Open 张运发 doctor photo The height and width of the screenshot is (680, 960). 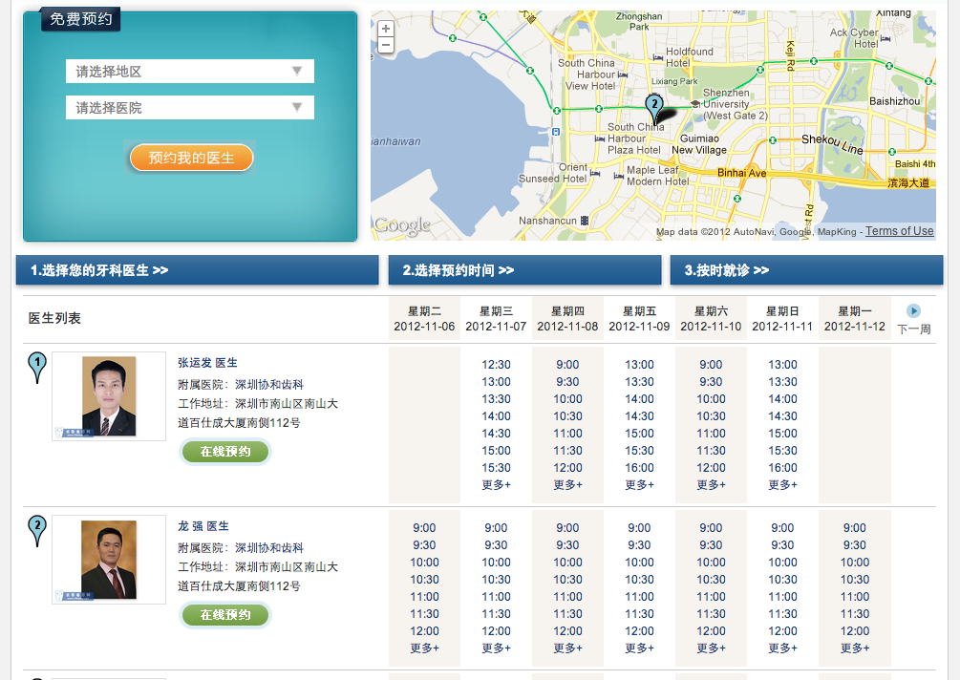pyautogui.click(x=109, y=396)
